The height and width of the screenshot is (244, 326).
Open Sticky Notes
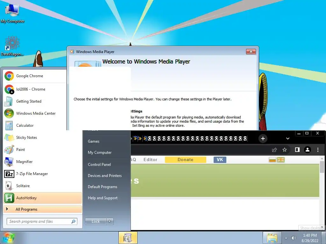(43, 137)
